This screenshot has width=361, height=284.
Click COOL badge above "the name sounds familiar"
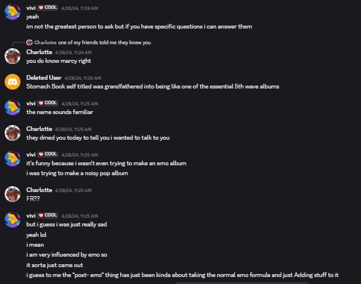coord(48,103)
